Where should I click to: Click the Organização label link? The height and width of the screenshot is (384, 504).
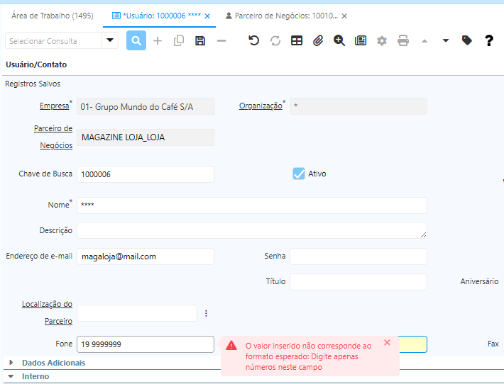pyautogui.click(x=261, y=106)
